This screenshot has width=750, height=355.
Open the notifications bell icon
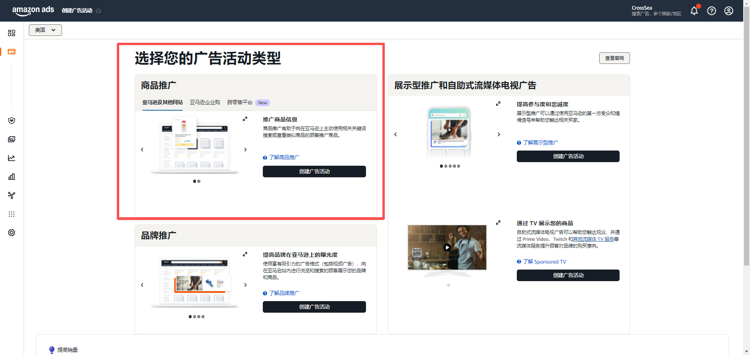694,11
